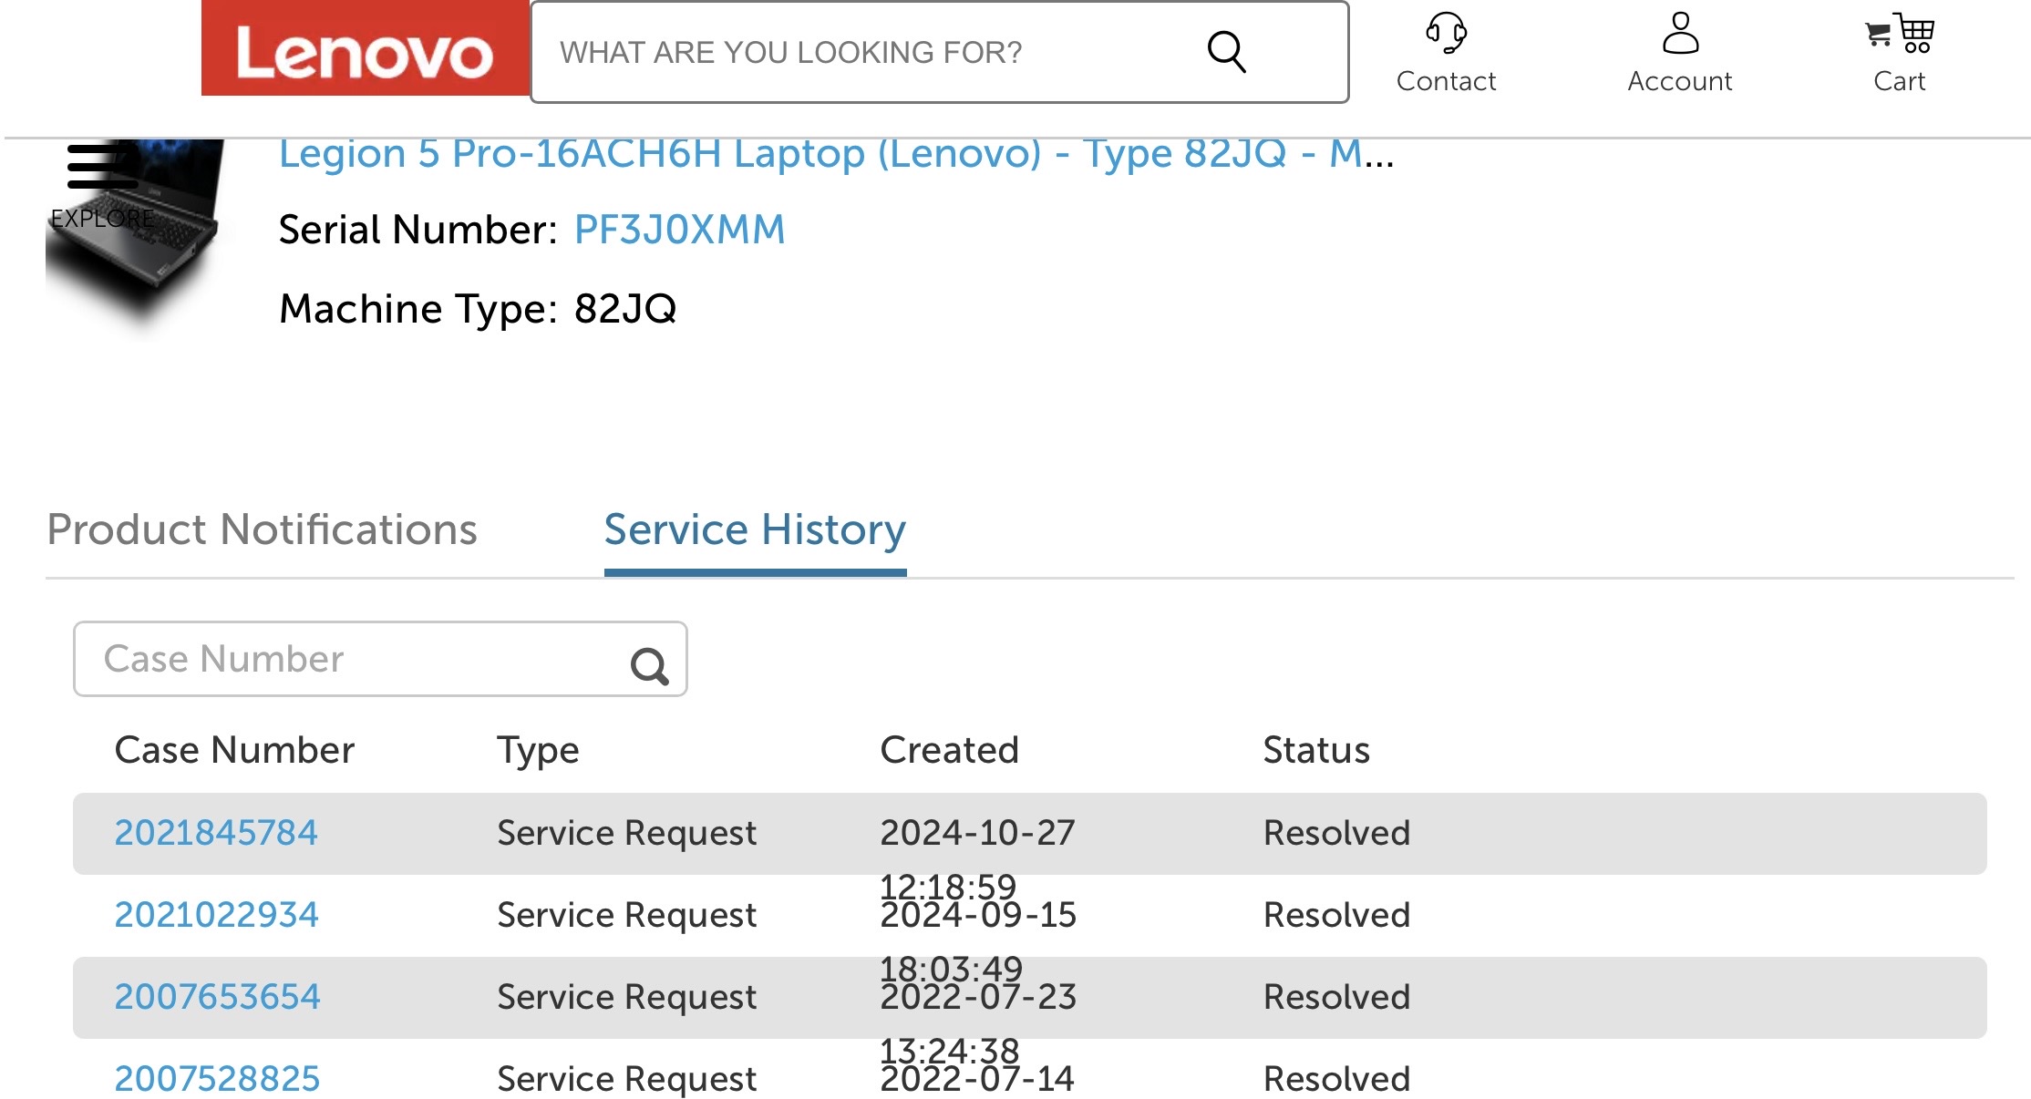Switch to Product Notifications tab
The height and width of the screenshot is (1099, 2031).
(262, 529)
